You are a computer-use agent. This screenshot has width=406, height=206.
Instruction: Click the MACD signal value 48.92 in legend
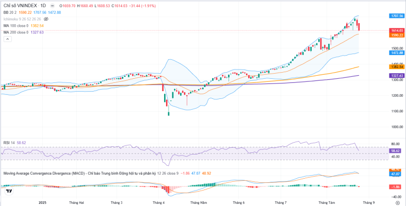point(206,174)
